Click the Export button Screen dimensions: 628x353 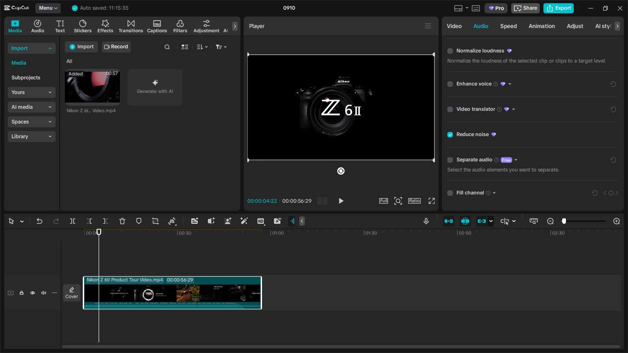pyautogui.click(x=559, y=8)
